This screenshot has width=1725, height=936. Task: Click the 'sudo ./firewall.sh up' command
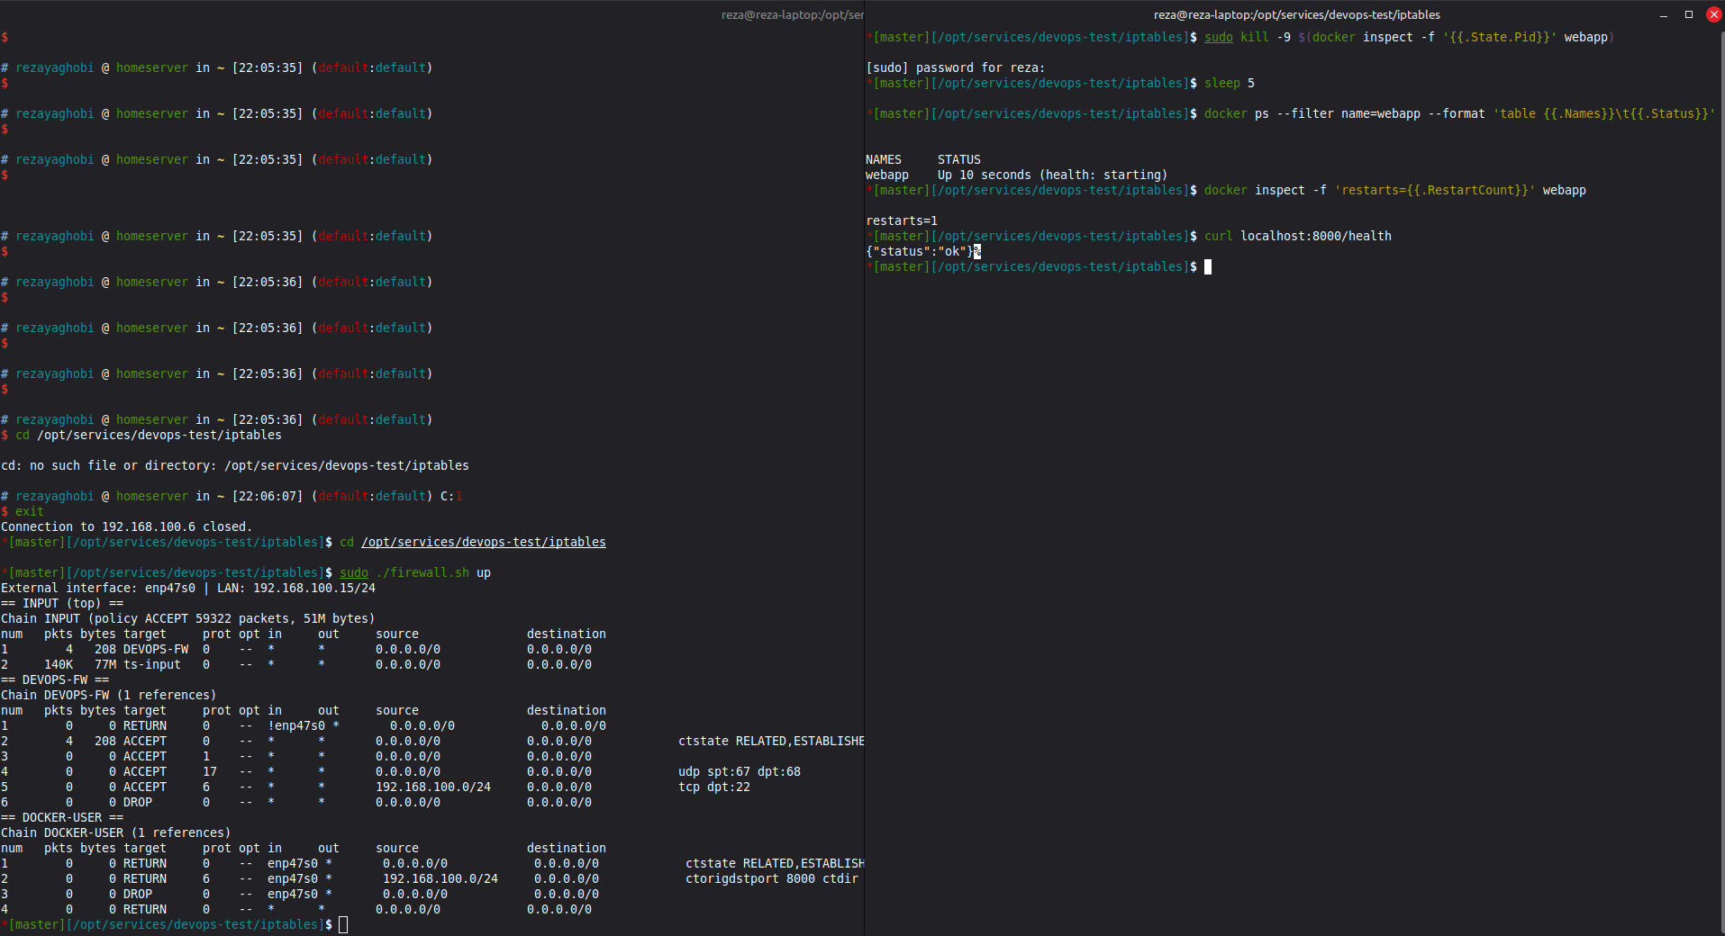click(415, 572)
